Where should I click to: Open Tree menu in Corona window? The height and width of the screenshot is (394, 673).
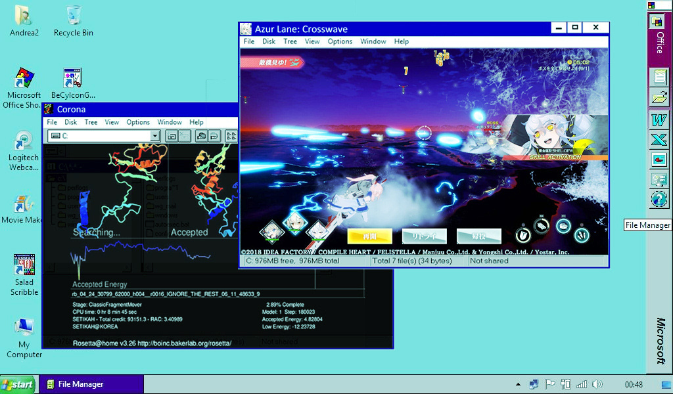click(91, 122)
